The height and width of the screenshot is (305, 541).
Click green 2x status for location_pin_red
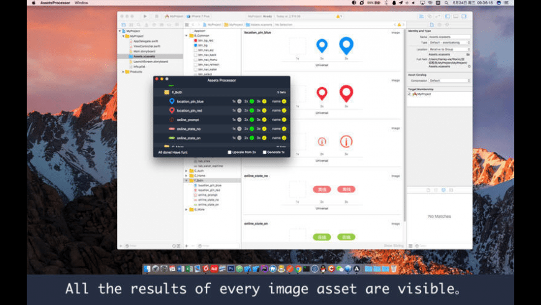[x=252, y=111]
